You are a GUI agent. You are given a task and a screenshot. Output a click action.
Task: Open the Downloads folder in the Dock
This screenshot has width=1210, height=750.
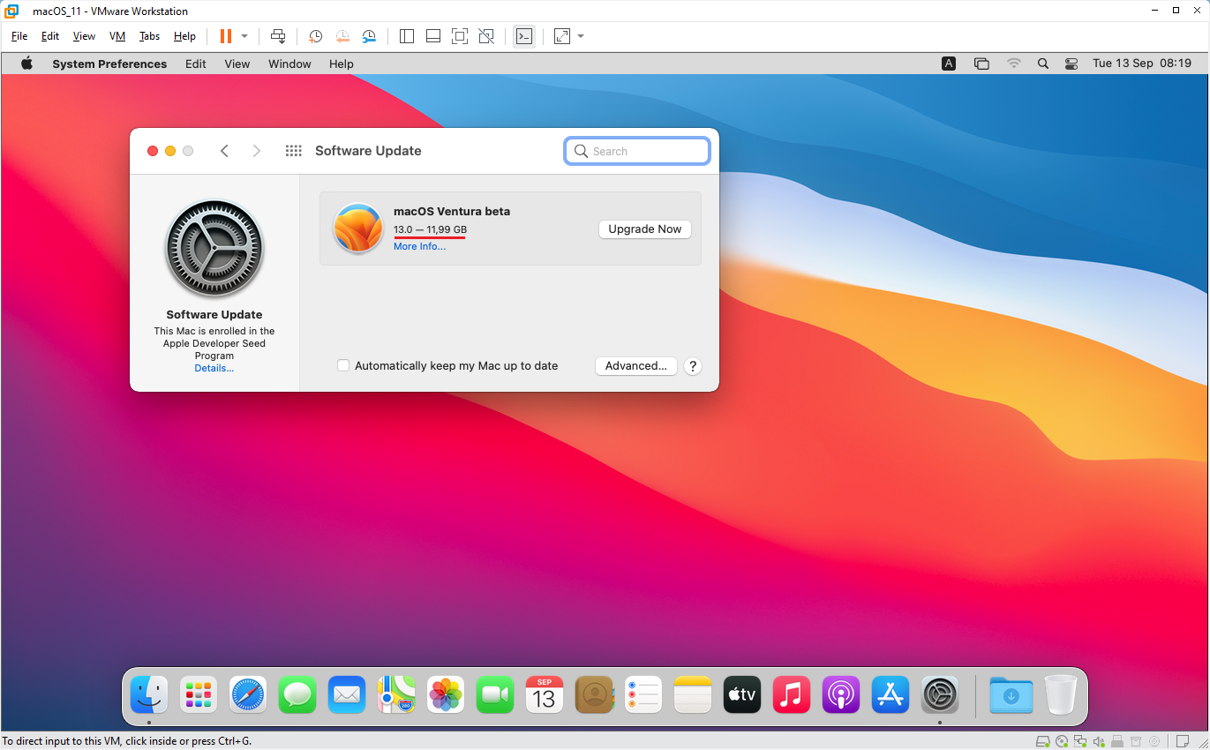[1011, 695]
